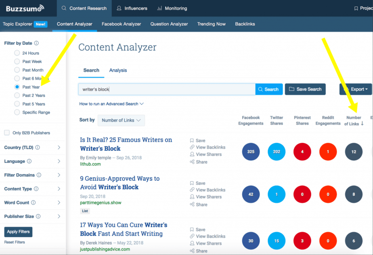Choose the Past Month date filter
The image size is (373, 255).
17,70
